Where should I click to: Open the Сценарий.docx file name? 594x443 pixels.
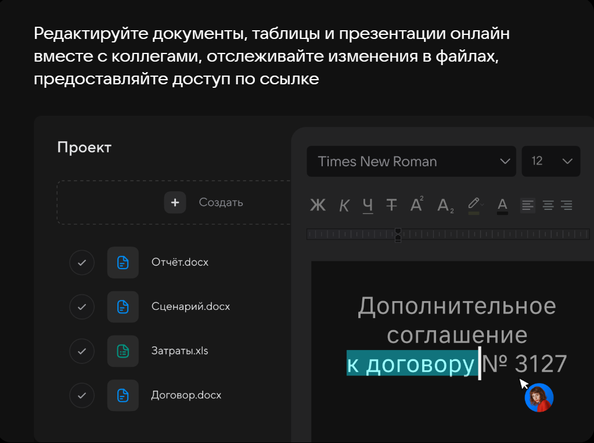click(x=190, y=306)
